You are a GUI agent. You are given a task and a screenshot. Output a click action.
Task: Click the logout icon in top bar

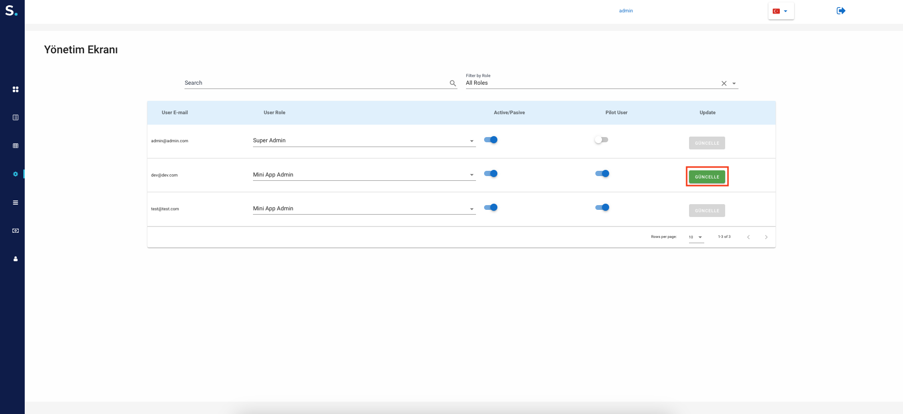pos(841,10)
